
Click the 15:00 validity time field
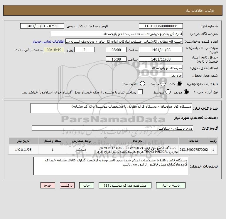click(116, 59)
